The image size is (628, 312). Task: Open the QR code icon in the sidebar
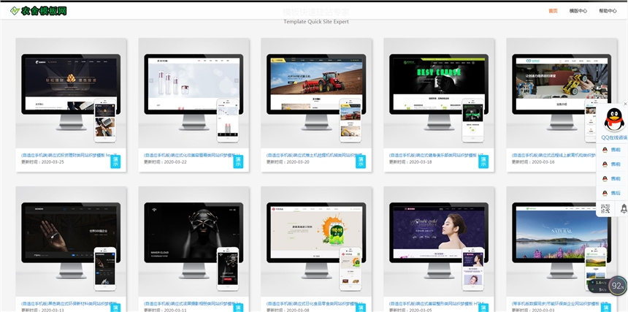coord(605,209)
